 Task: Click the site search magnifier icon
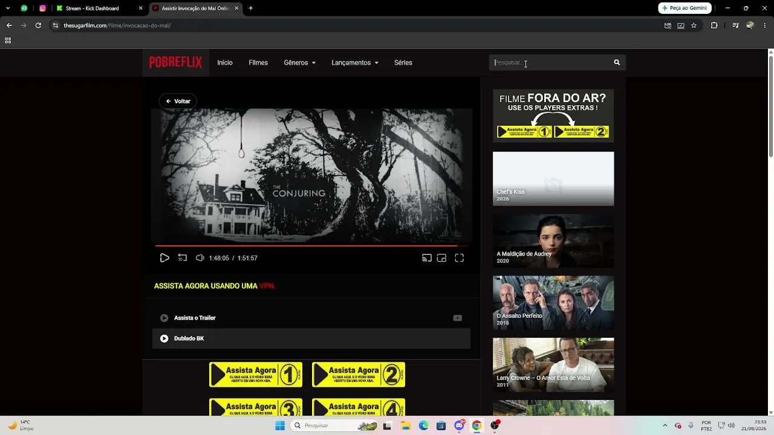point(617,62)
